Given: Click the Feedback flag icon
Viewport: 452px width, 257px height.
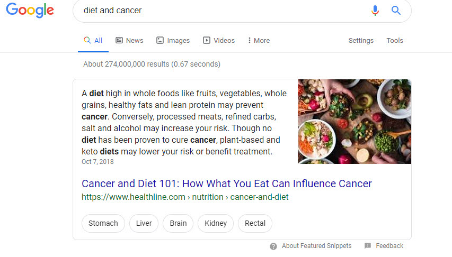Looking at the screenshot, I should click(368, 246).
